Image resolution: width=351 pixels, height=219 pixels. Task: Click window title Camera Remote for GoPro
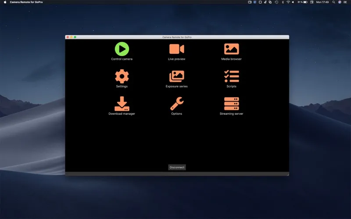(x=177, y=37)
